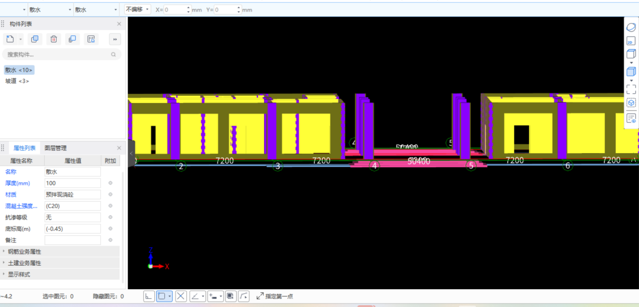The image size is (639, 307).
Task: Click the copy component icon
Action: coord(34,39)
